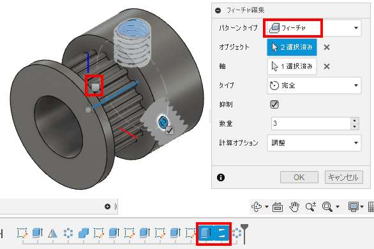Select the first circular pattern in timeline
The height and width of the screenshot is (249, 374).
(68, 233)
